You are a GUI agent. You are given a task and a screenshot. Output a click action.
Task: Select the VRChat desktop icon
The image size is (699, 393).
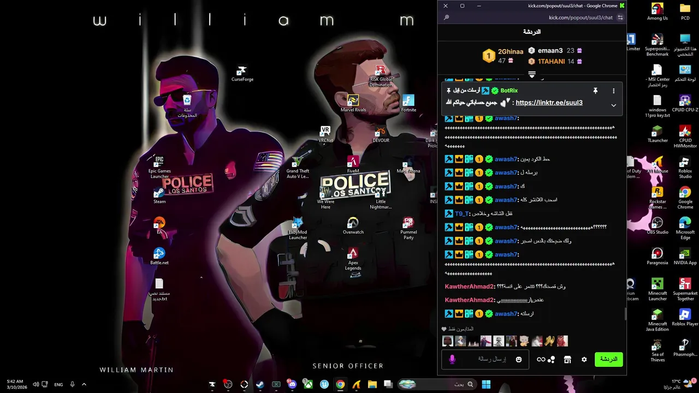click(325, 134)
